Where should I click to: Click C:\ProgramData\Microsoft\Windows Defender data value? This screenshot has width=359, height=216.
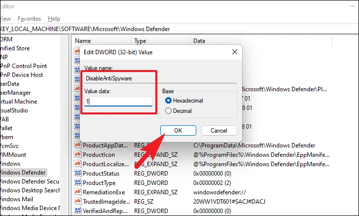point(254,145)
